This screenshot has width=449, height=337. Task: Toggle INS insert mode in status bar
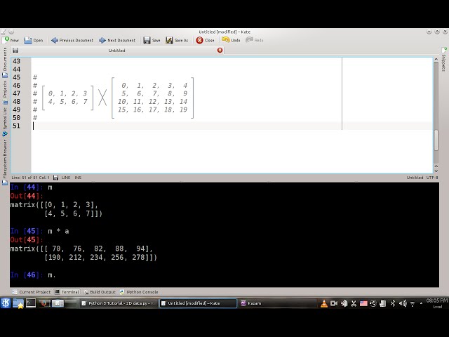coord(78,178)
